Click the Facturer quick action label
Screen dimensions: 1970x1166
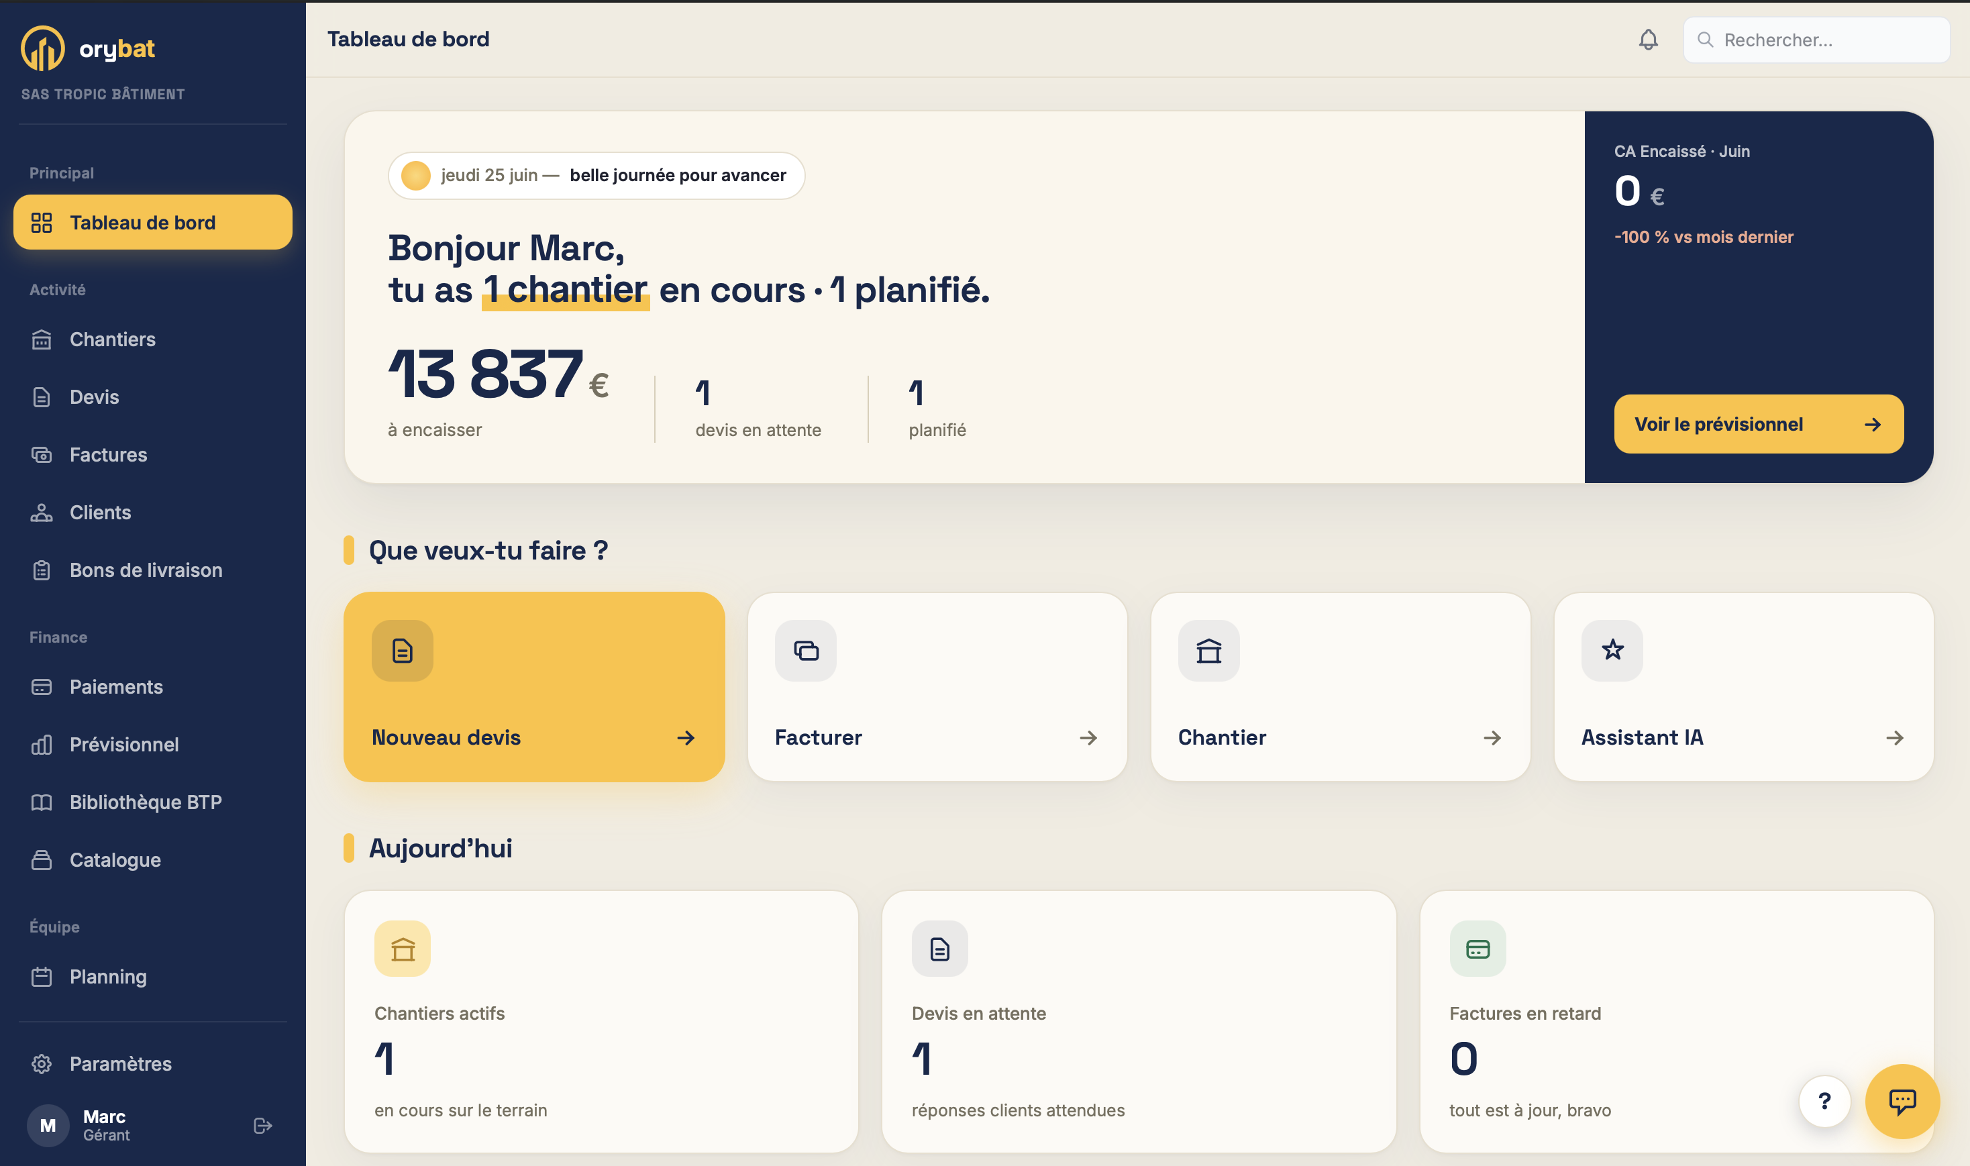pyautogui.click(x=818, y=737)
